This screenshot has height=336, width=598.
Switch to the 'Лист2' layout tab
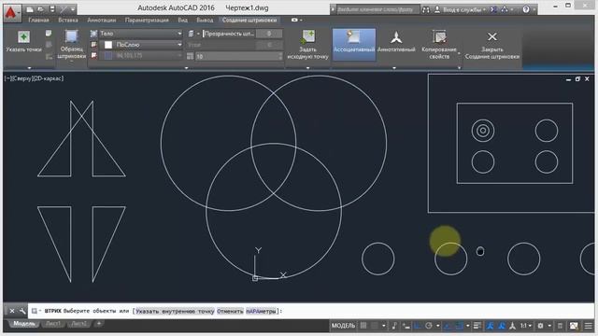click(x=79, y=324)
